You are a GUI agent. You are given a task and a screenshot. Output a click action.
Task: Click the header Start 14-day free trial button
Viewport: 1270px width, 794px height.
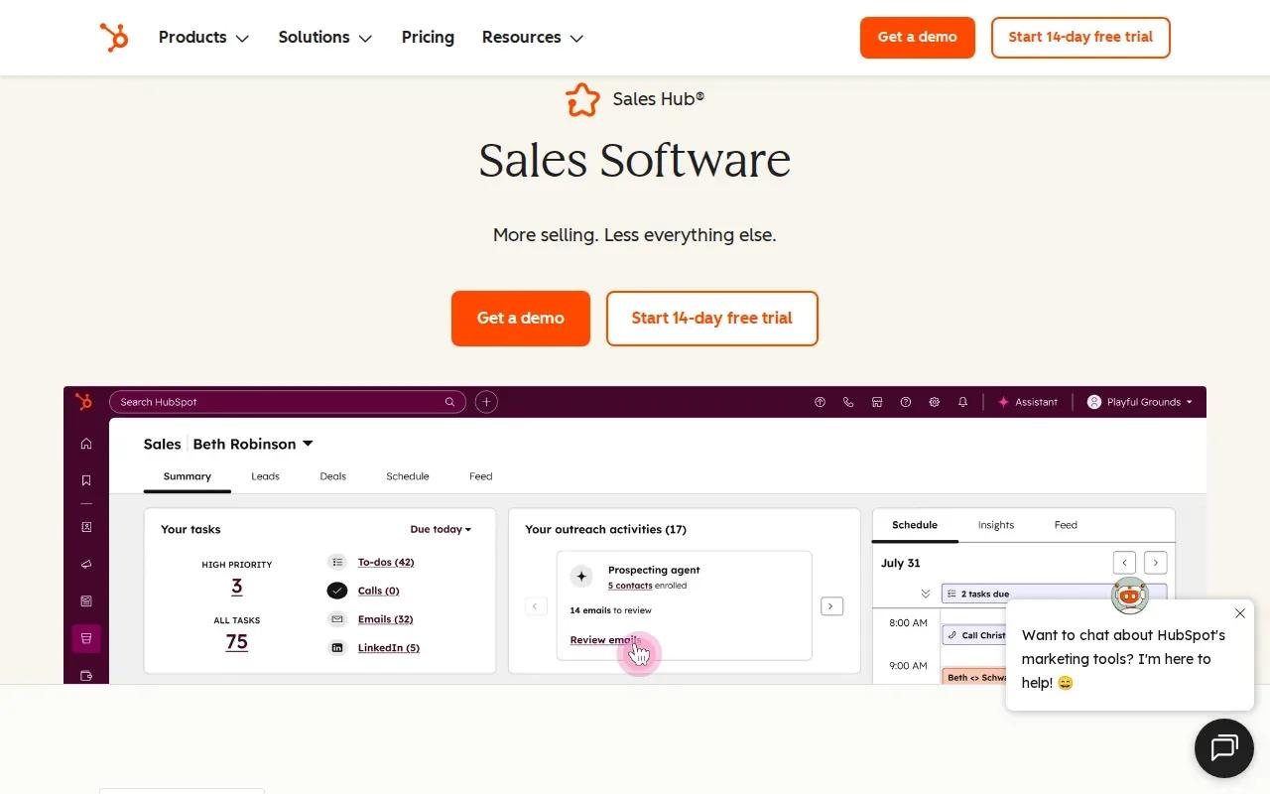tap(1080, 38)
